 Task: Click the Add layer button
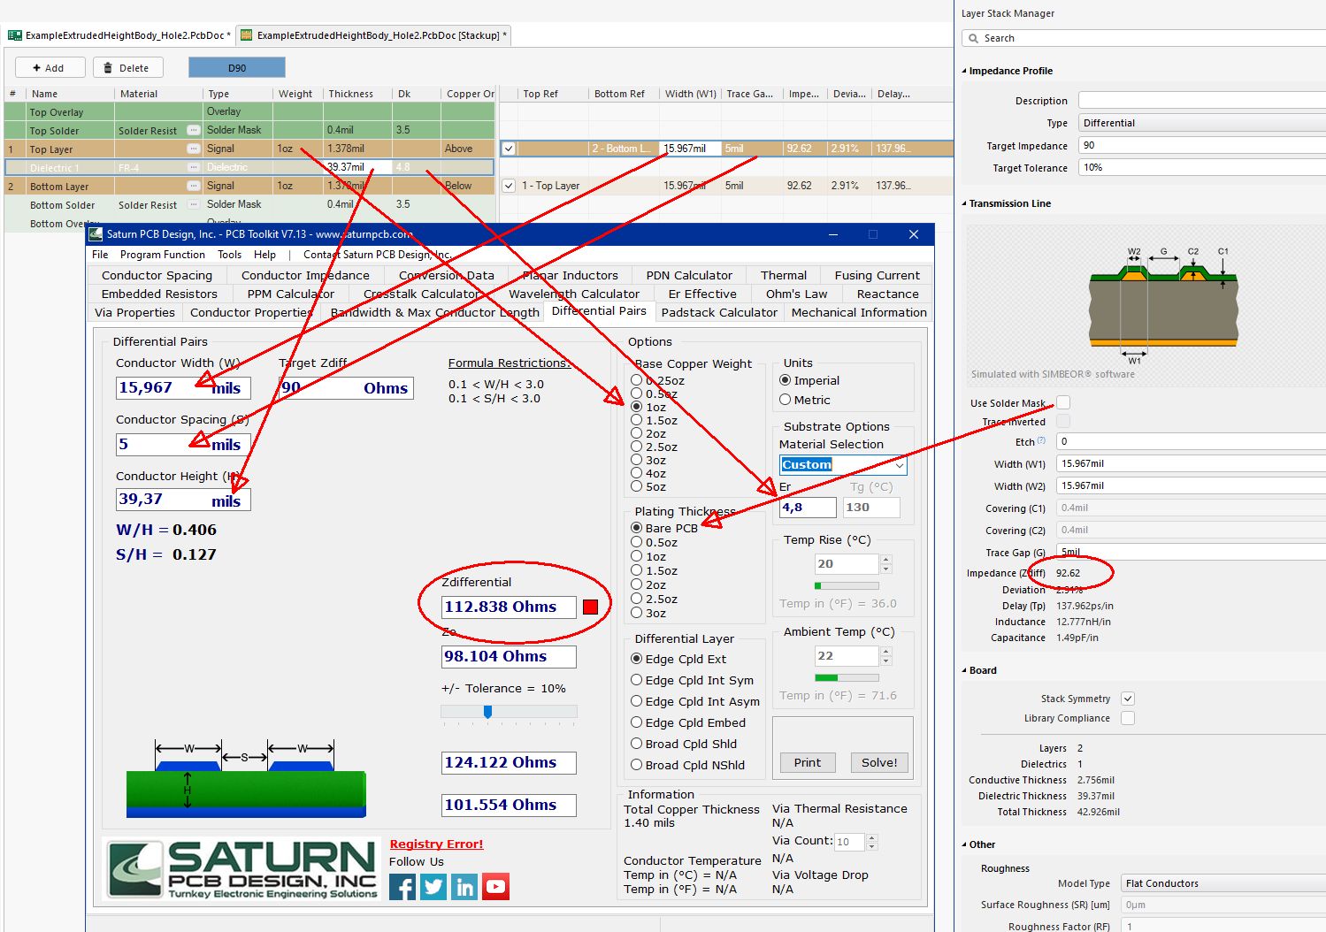click(x=50, y=68)
